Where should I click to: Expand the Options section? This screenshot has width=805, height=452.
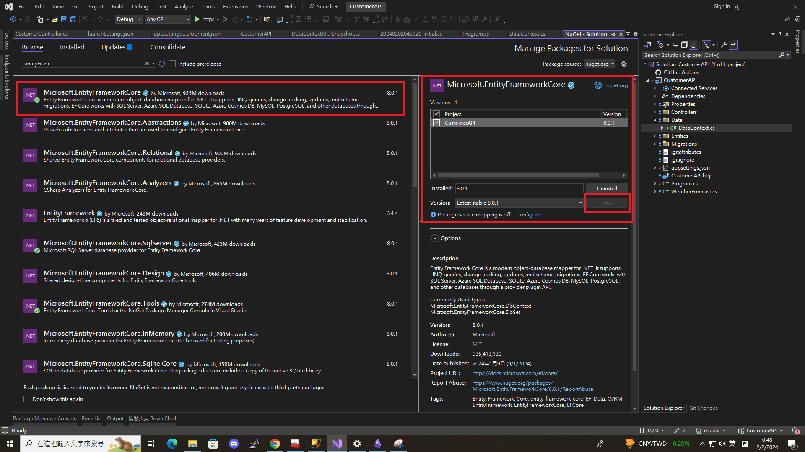[435, 238]
